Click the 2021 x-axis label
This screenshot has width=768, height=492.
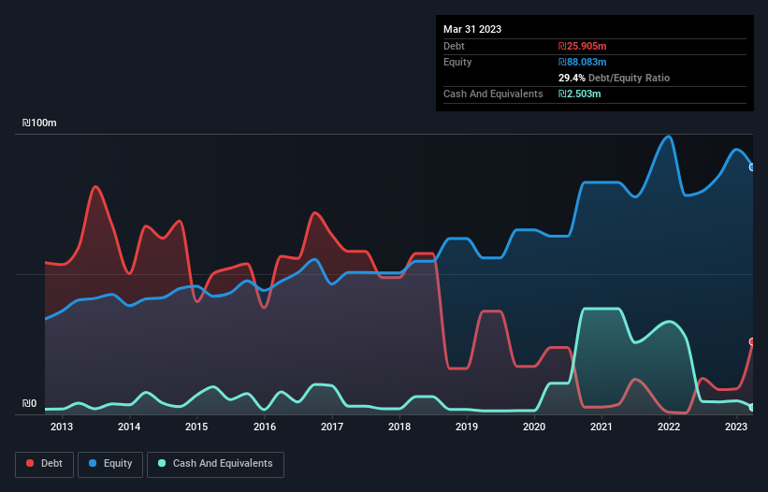[x=601, y=427]
